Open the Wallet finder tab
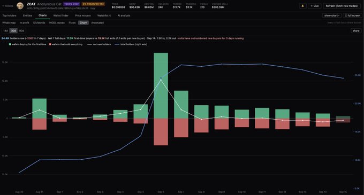Viewport: 364px width, 195px height. 61,15
